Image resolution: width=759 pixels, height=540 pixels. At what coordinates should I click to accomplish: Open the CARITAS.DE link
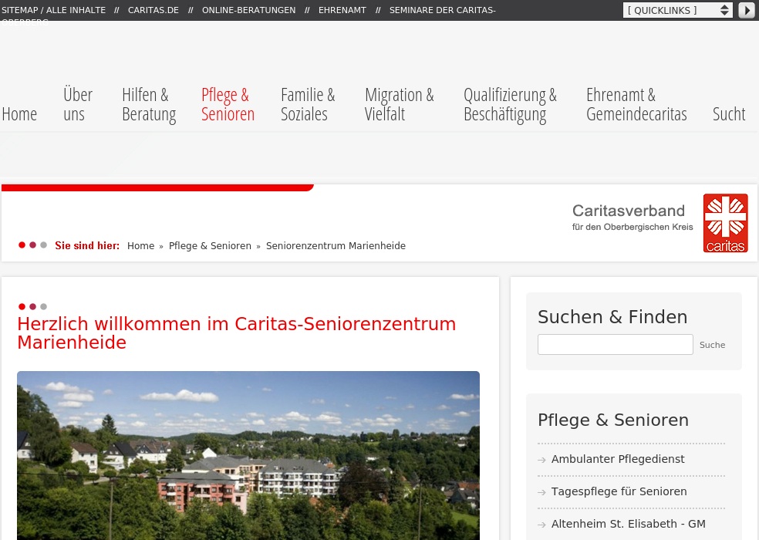[153, 10]
